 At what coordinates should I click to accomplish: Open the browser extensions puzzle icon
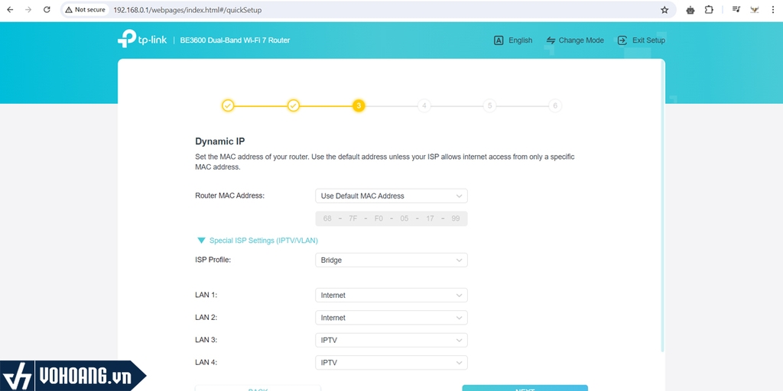point(709,9)
